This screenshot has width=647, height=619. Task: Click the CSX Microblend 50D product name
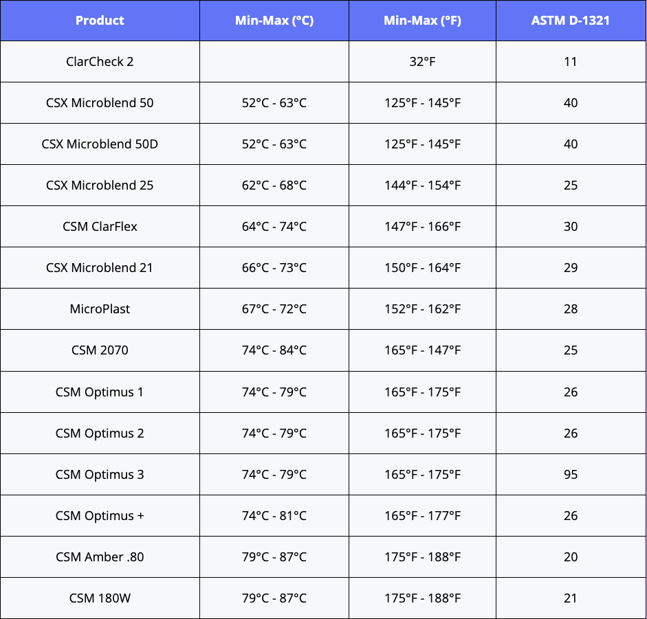pos(100,144)
